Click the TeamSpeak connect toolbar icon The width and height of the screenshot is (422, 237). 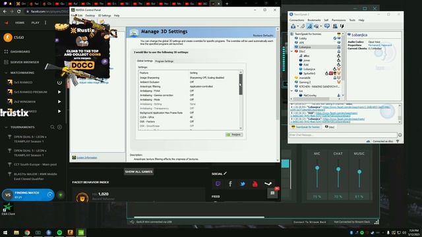293,26
